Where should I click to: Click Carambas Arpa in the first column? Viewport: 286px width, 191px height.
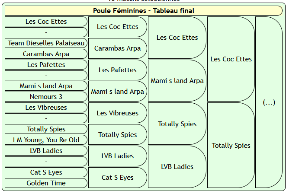coord(46,54)
